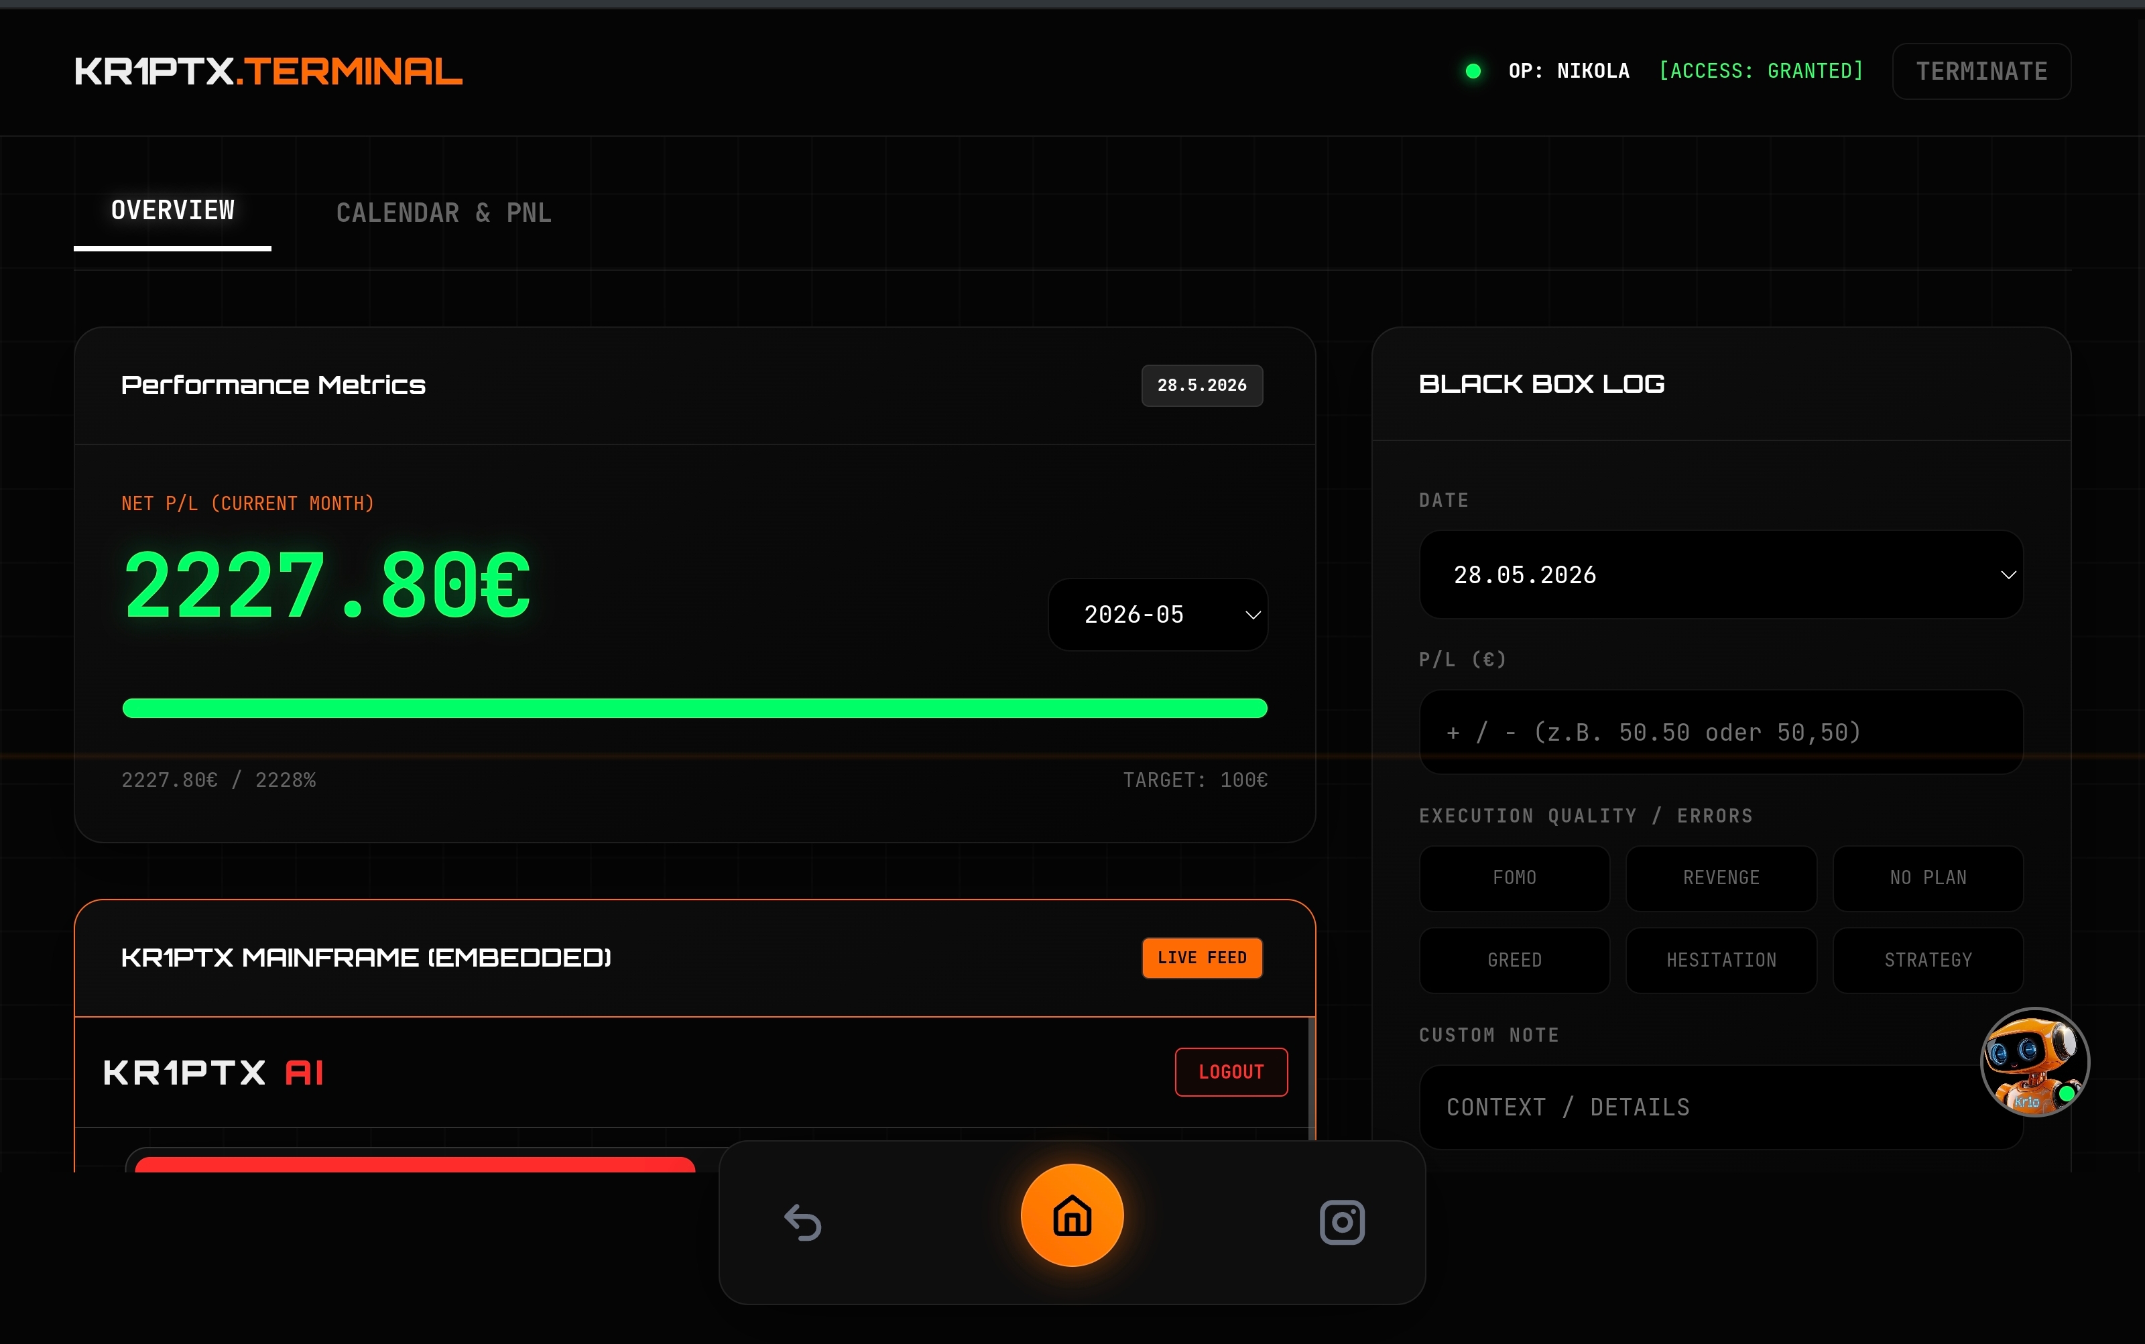Click the orange home icon button
Image resolution: width=2145 pixels, height=1344 pixels.
click(1072, 1215)
